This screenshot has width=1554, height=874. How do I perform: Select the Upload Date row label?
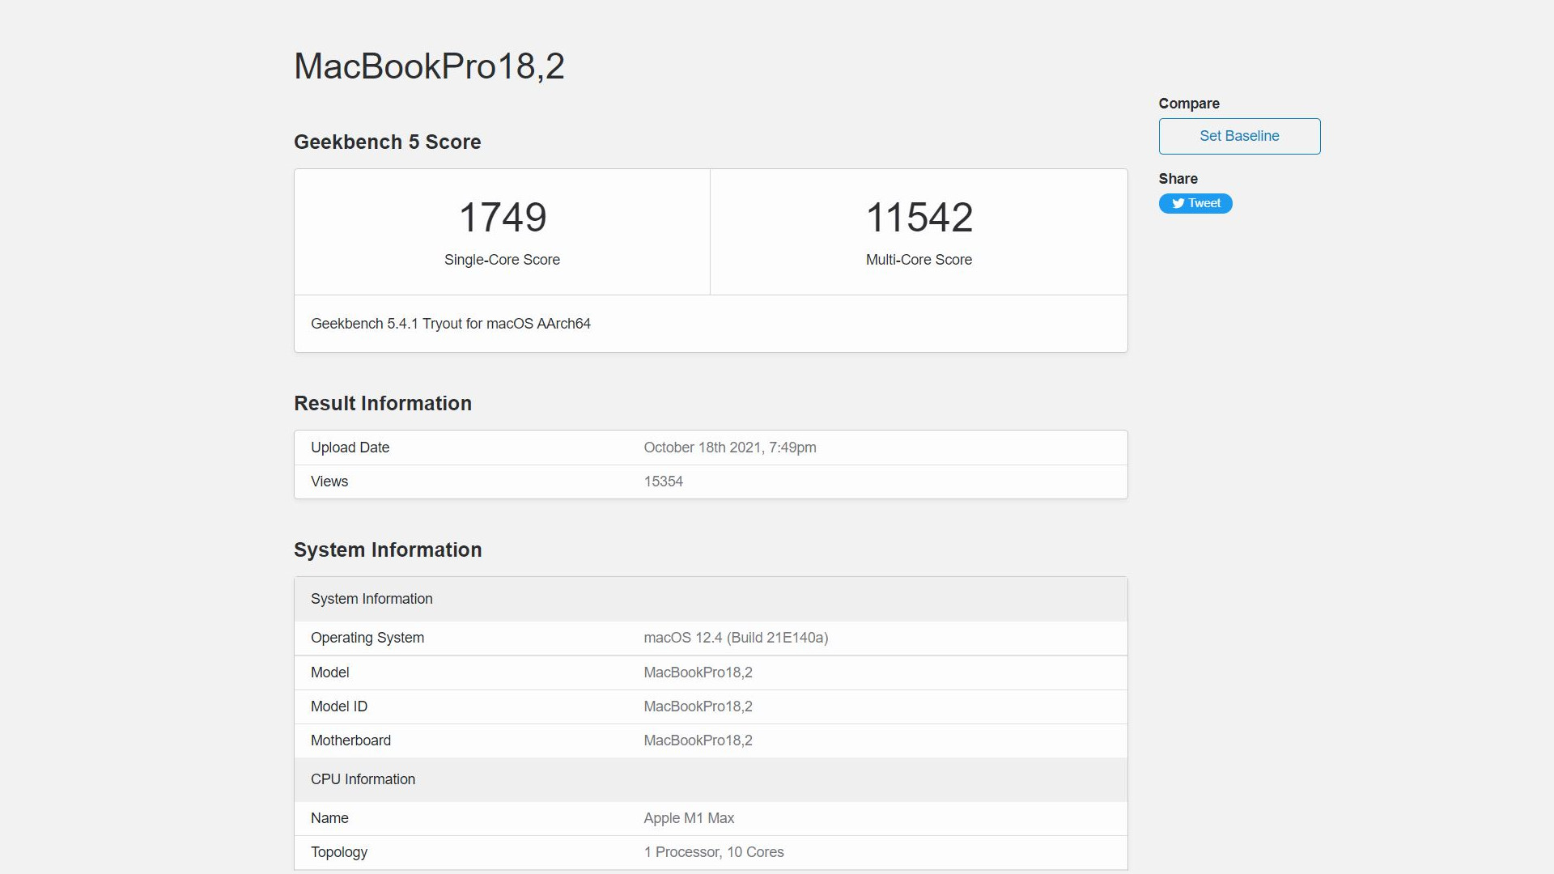[x=350, y=448]
